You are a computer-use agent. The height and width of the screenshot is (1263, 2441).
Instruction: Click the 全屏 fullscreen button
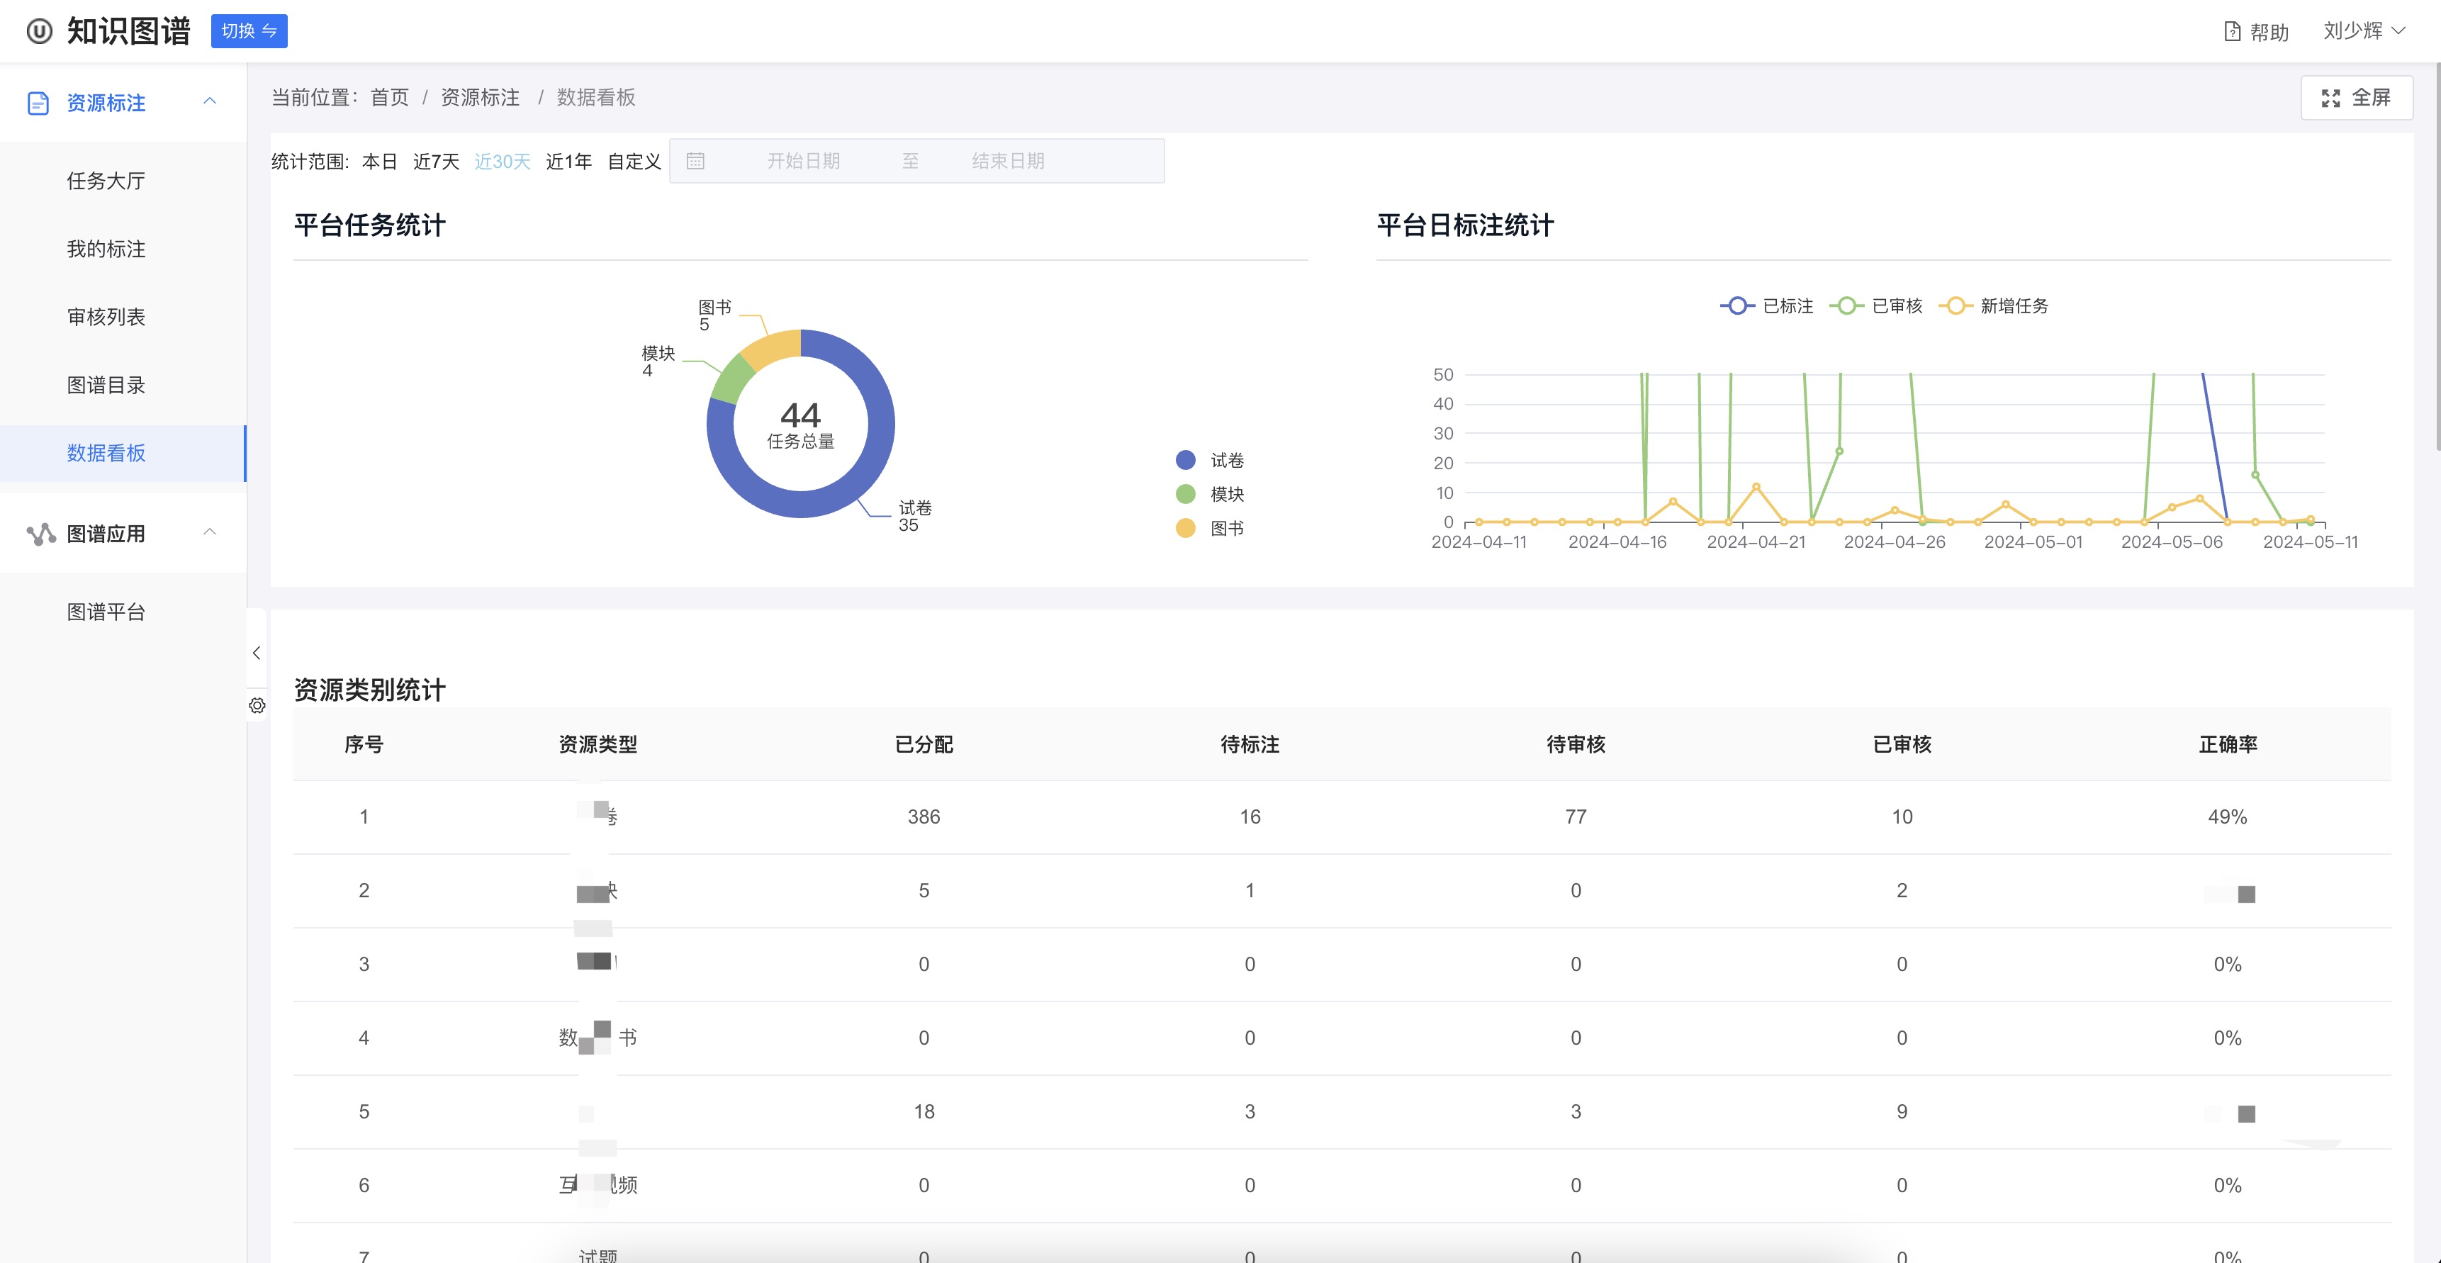(x=2357, y=98)
